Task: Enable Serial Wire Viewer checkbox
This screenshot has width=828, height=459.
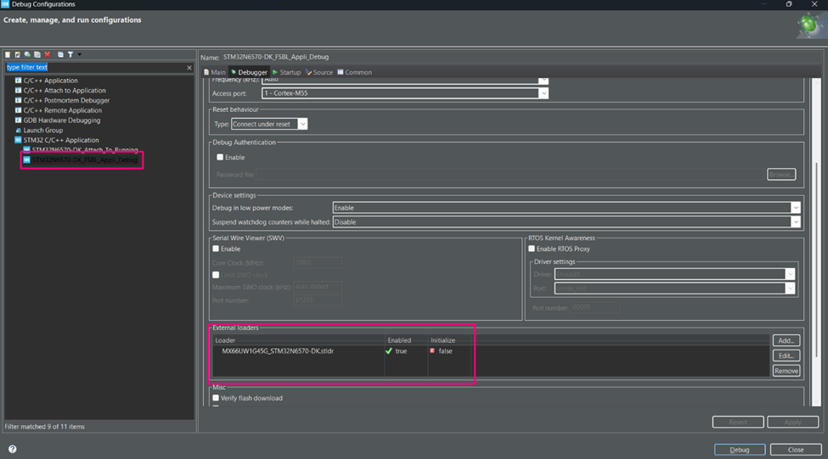Action: click(216, 249)
